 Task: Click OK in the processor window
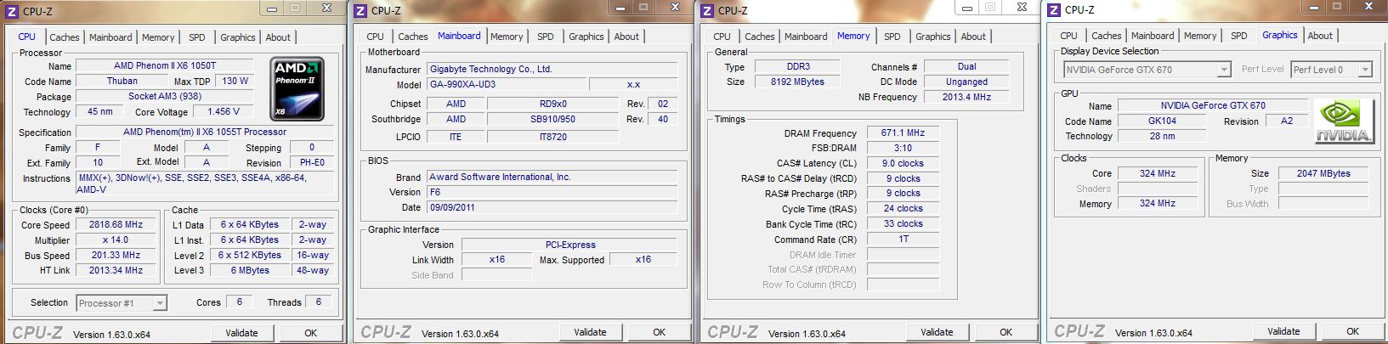pyautogui.click(x=311, y=333)
